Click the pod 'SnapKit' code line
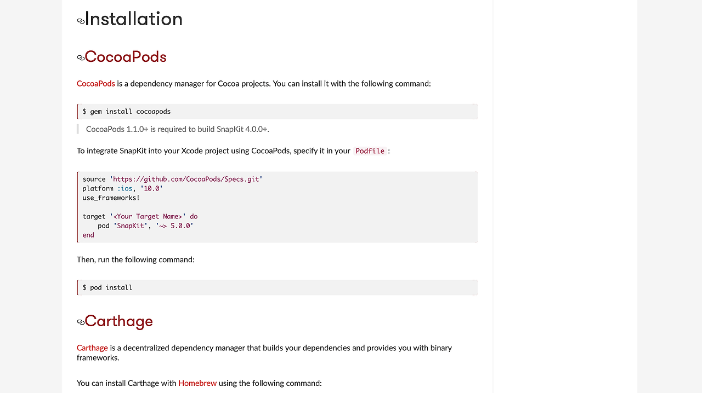Screen dimensions: 702x393 click(x=145, y=226)
